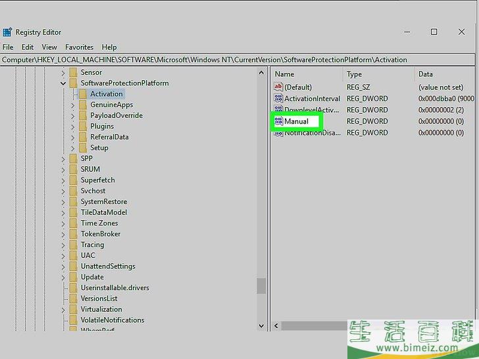Open the File menu
Image resolution: width=479 pixels, height=359 pixels.
click(x=8, y=47)
